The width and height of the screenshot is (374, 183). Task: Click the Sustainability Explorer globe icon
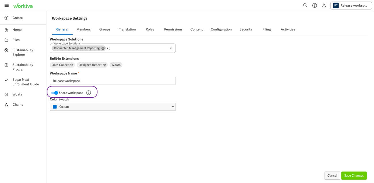coord(6,50)
